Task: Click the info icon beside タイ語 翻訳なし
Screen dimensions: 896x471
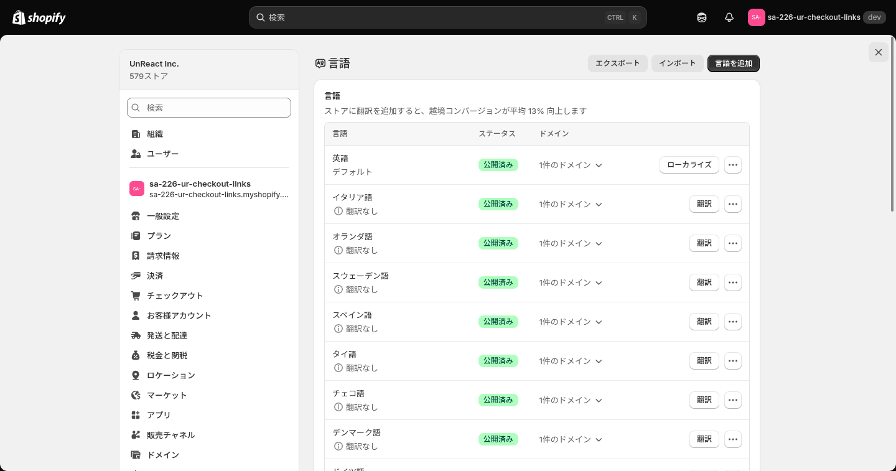Action: click(338, 368)
